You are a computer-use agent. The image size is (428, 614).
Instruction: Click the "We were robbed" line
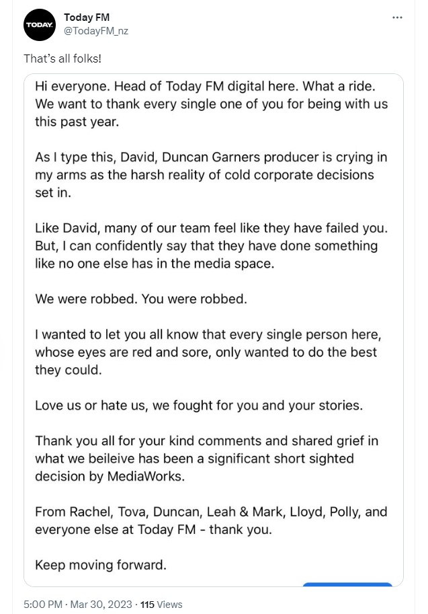[141, 299]
